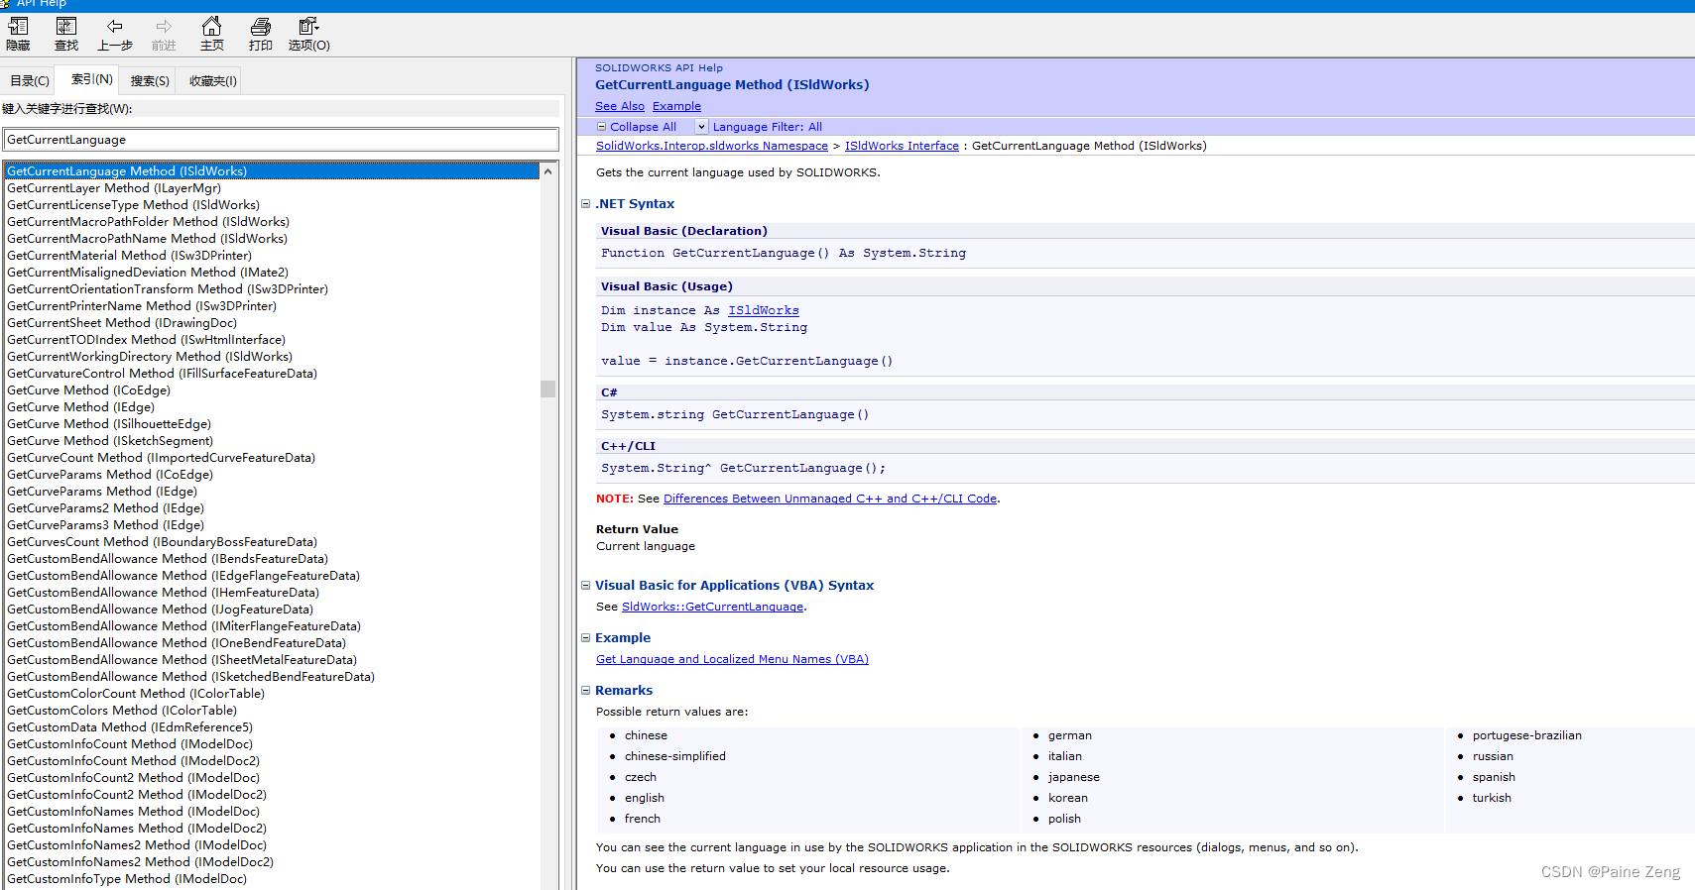Collapse the .NET Syntax section
This screenshot has width=1695, height=890.
tap(586, 204)
